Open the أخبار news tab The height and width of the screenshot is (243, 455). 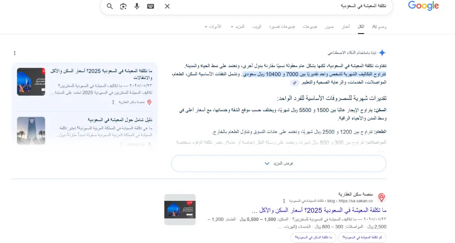(346, 27)
